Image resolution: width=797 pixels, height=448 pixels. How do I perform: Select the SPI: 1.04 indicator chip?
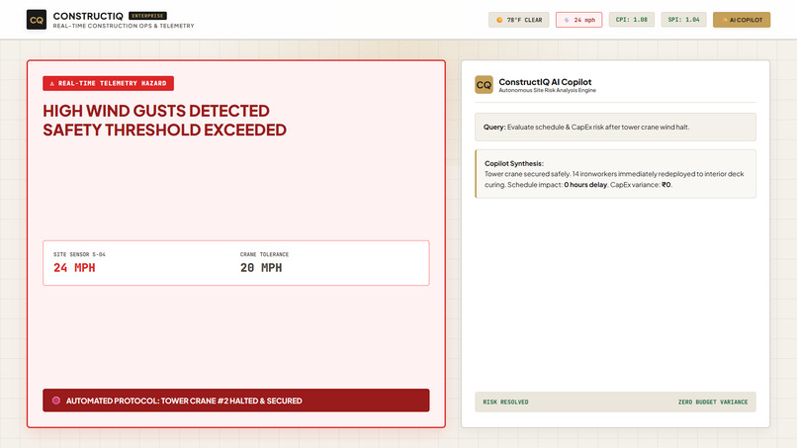click(683, 20)
